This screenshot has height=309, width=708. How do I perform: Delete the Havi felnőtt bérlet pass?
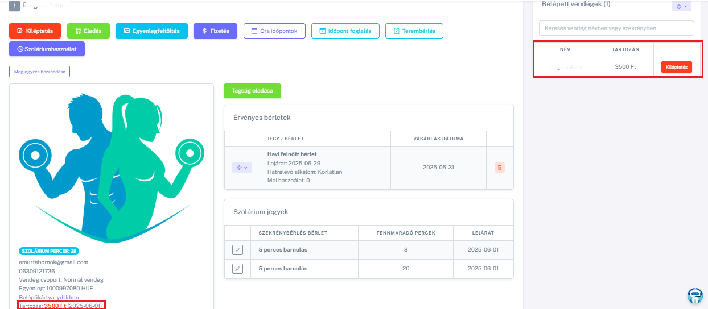499,168
